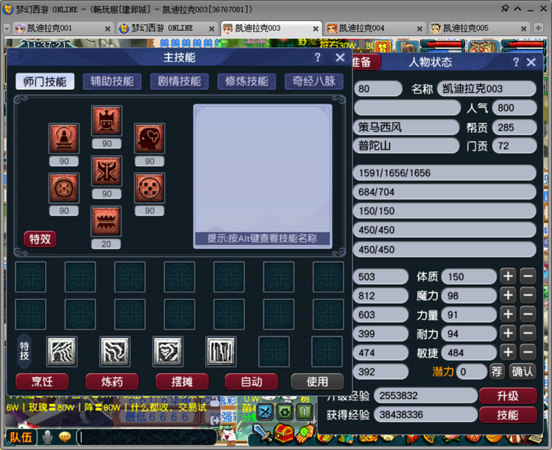552x450 pixels.
Task: Switch to the 凯迪拉克004 account tab
Action: (374, 28)
